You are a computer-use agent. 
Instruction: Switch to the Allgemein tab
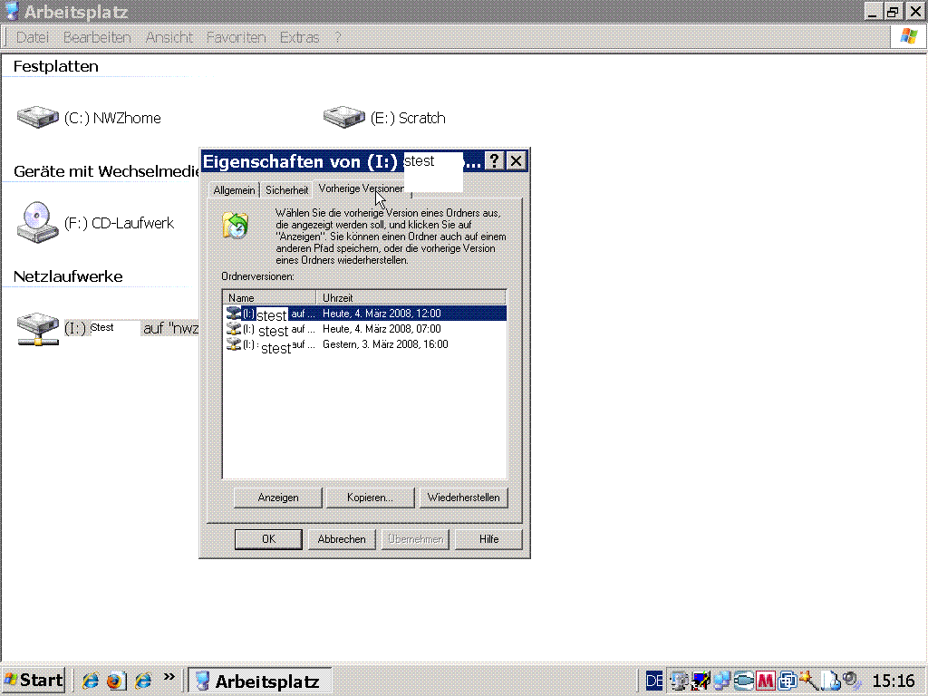click(x=234, y=190)
